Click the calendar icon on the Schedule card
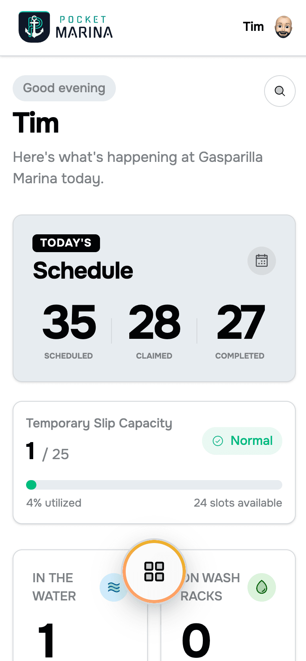The image size is (306, 661). click(x=261, y=261)
